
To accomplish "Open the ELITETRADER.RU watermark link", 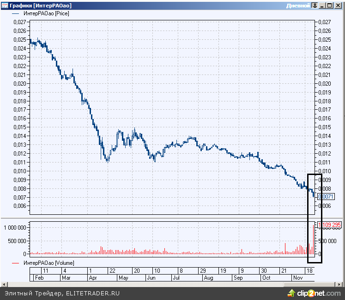I will pyautogui.click(x=93, y=293).
